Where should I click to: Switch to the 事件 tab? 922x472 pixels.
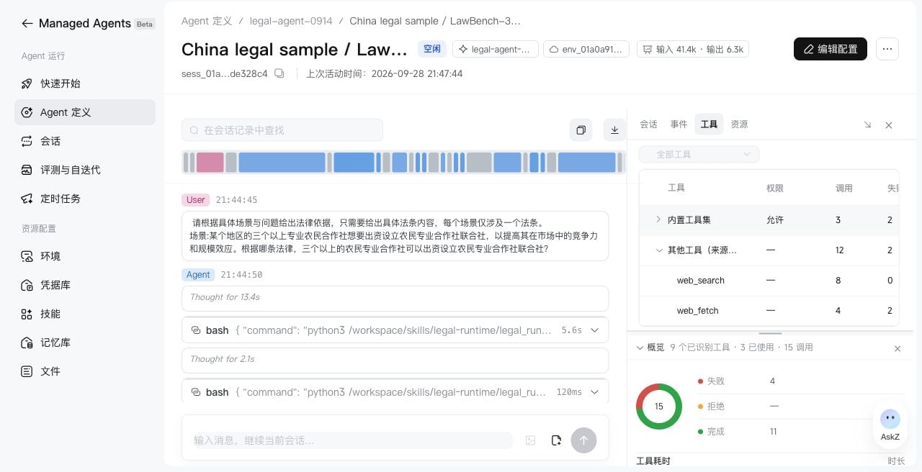pyautogui.click(x=679, y=124)
